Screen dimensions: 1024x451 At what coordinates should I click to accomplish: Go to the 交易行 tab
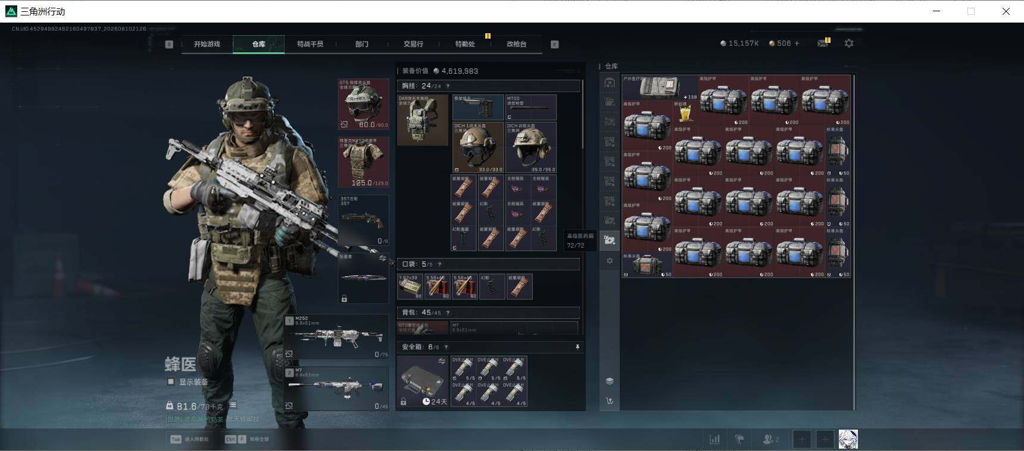(413, 44)
